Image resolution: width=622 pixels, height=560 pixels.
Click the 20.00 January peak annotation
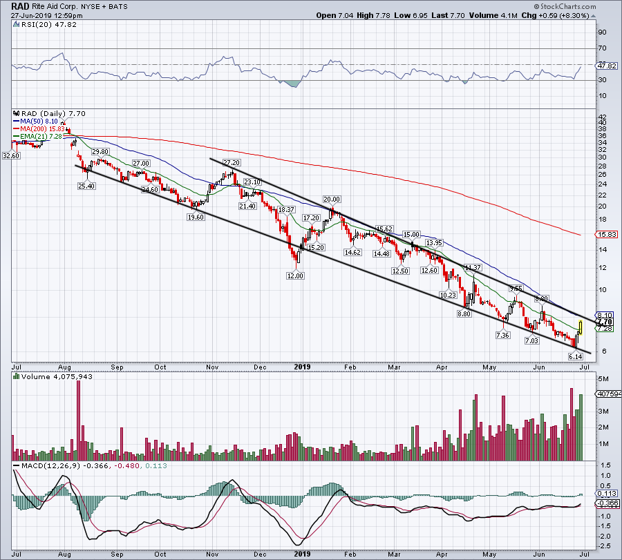[x=332, y=200]
